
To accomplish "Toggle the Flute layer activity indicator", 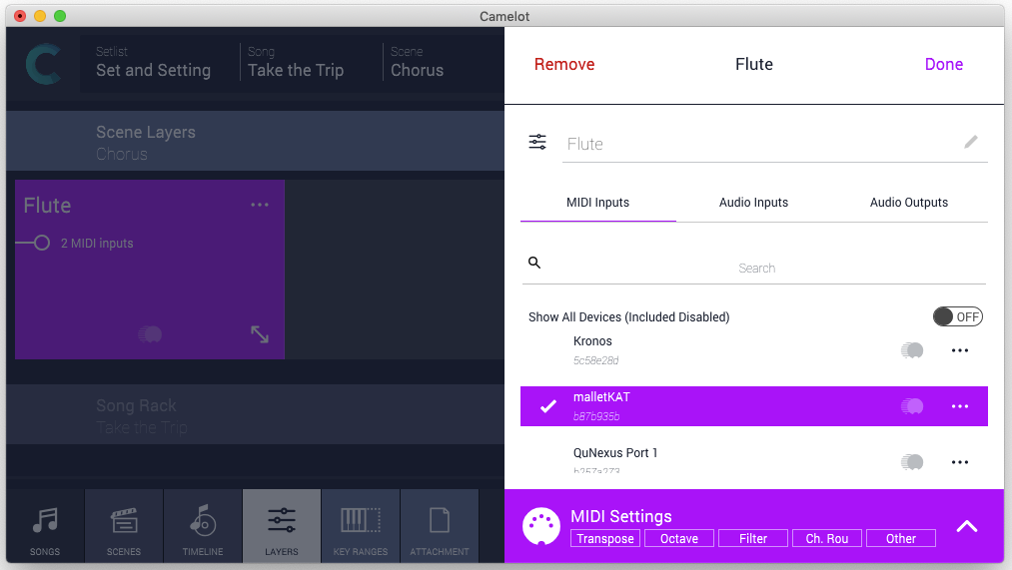I will click(150, 334).
